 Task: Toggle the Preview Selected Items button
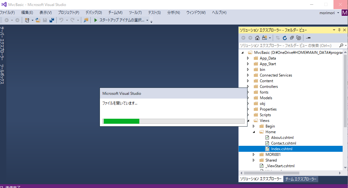point(308,38)
